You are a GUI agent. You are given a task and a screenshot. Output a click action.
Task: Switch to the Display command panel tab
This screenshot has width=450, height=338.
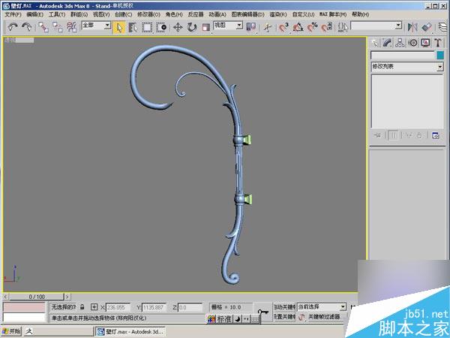click(x=425, y=43)
